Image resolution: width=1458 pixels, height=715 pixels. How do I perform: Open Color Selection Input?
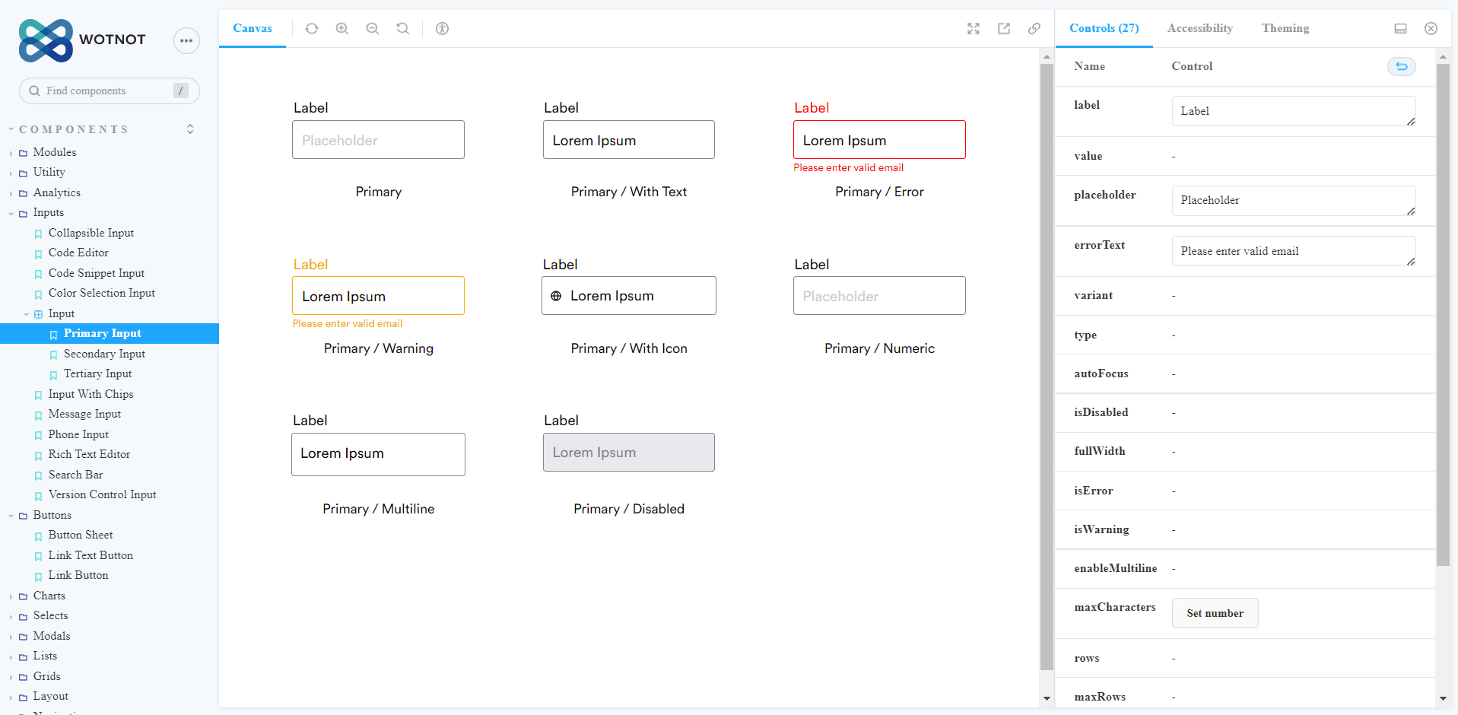102,293
